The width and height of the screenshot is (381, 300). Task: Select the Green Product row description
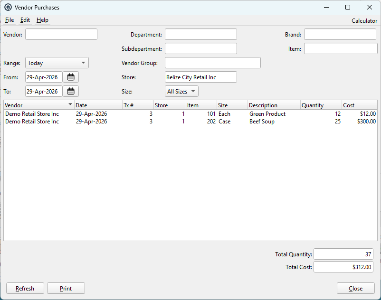(x=267, y=114)
